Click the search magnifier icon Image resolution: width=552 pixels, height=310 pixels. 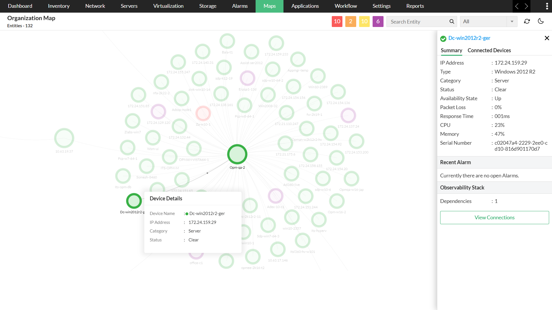click(x=452, y=21)
